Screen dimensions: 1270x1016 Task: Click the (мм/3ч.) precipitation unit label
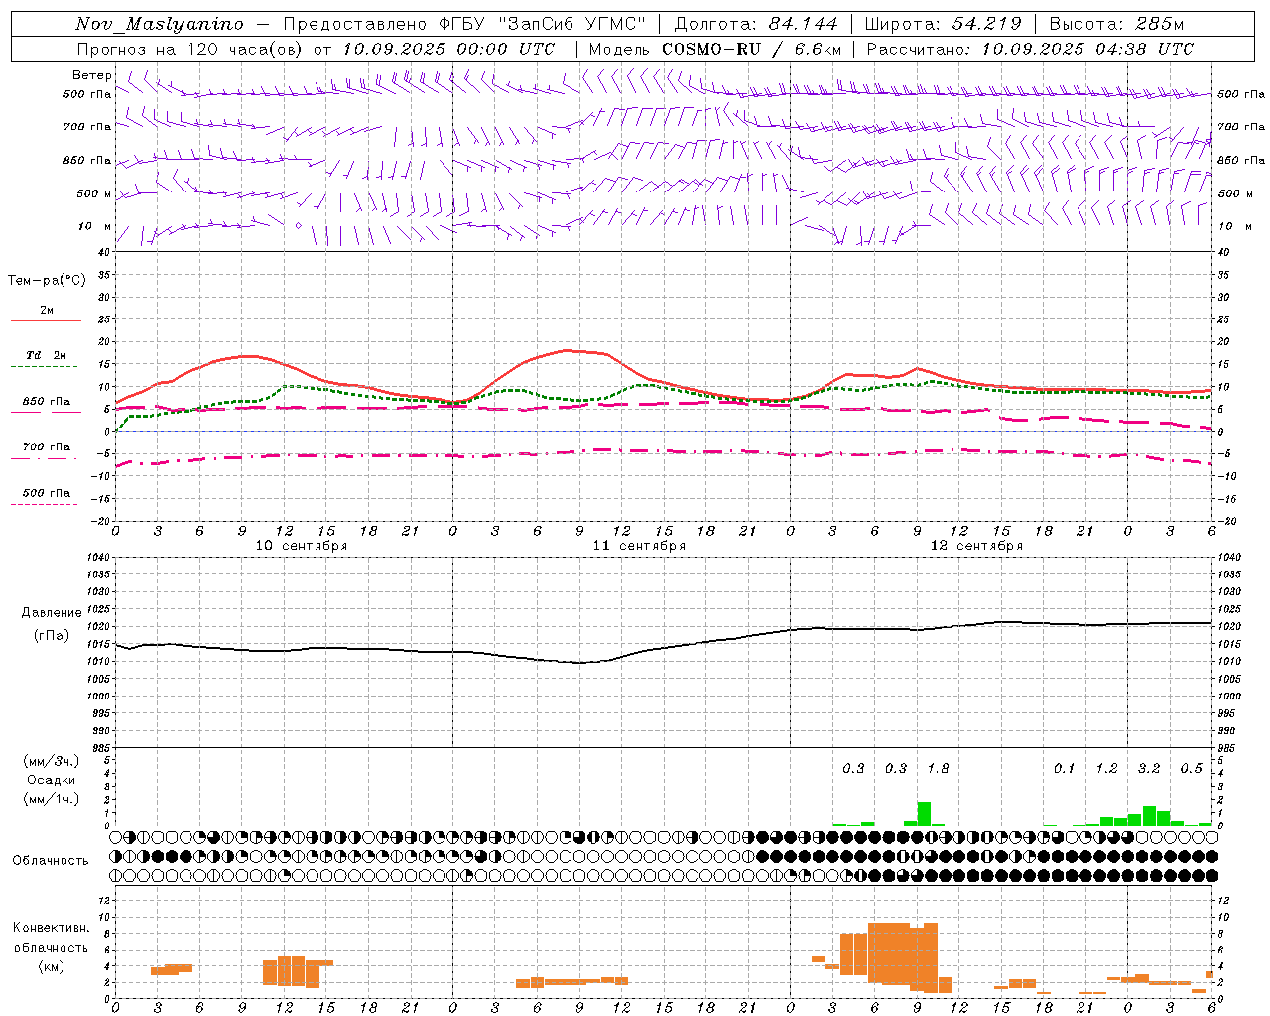52,761
